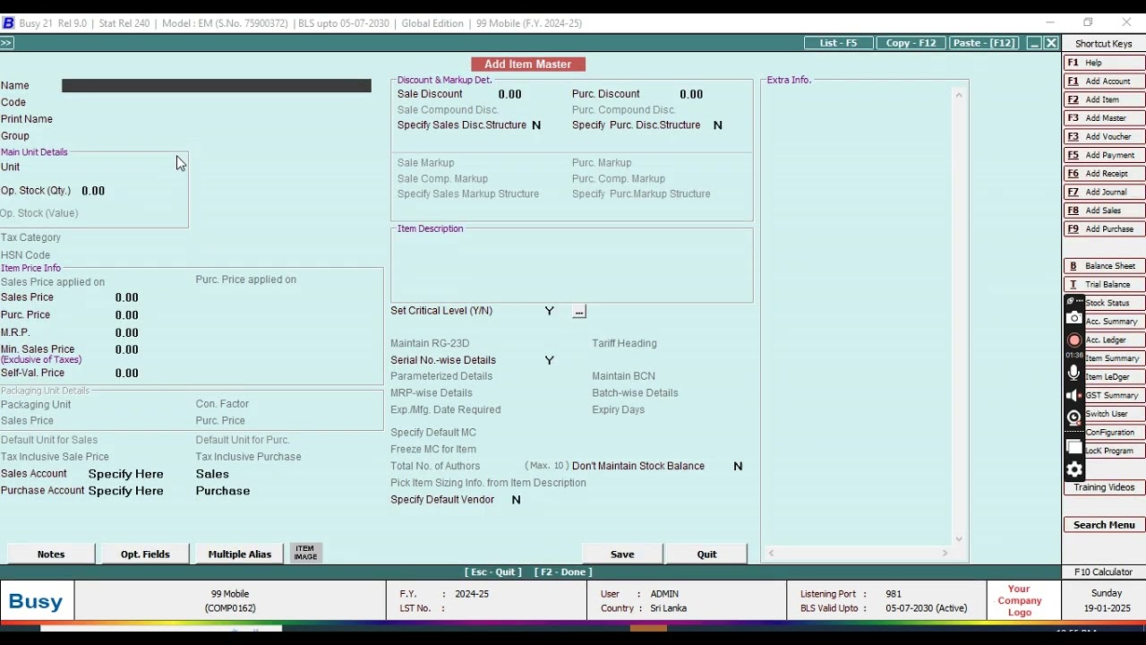
Task: Toggle Specify Sales Disc.Structure N value
Action: 536,125
